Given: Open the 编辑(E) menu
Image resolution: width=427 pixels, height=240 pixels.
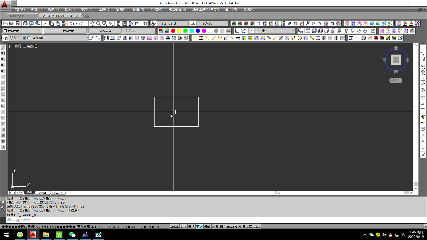Looking at the screenshot, I should coord(36,9).
